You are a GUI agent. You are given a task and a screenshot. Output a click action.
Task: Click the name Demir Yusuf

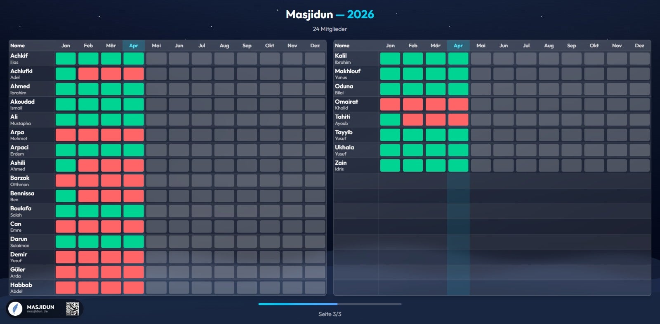pyautogui.click(x=19, y=257)
